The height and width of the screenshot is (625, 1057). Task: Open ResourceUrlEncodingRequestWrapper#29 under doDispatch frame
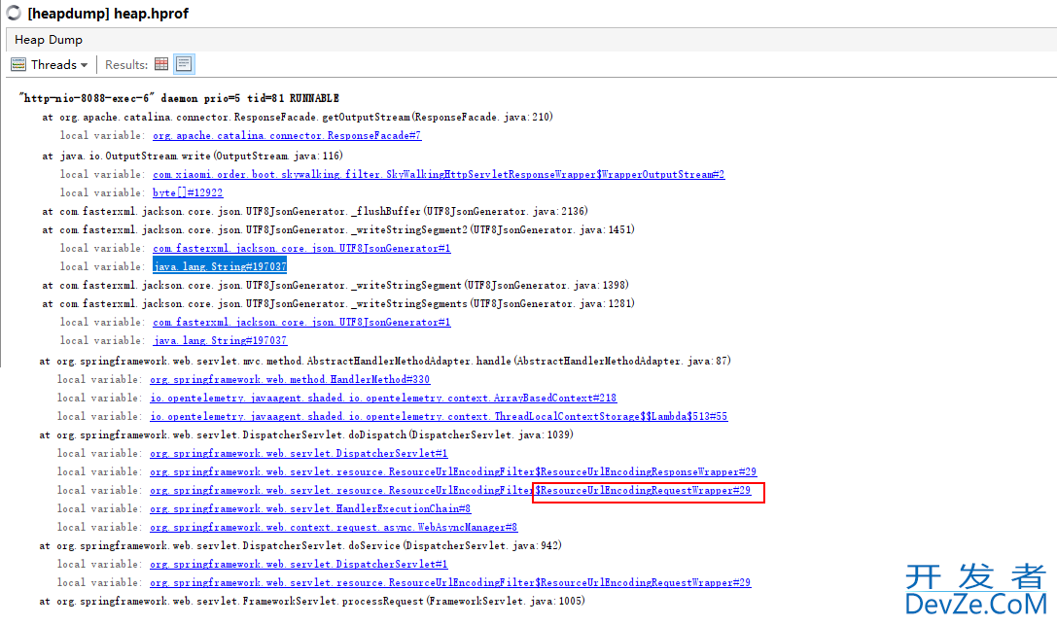click(x=450, y=491)
